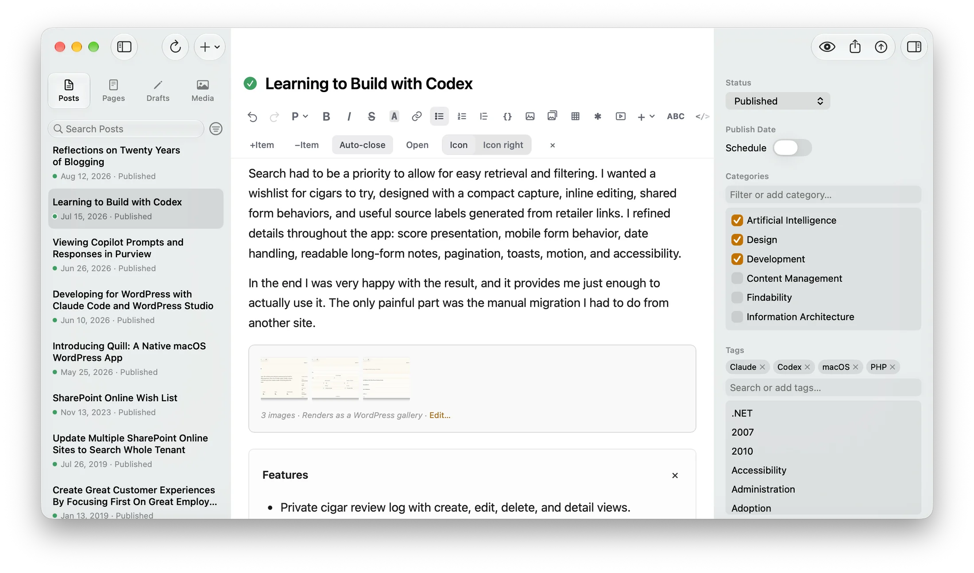Toggle numbered list

pyautogui.click(x=462, y=116)
